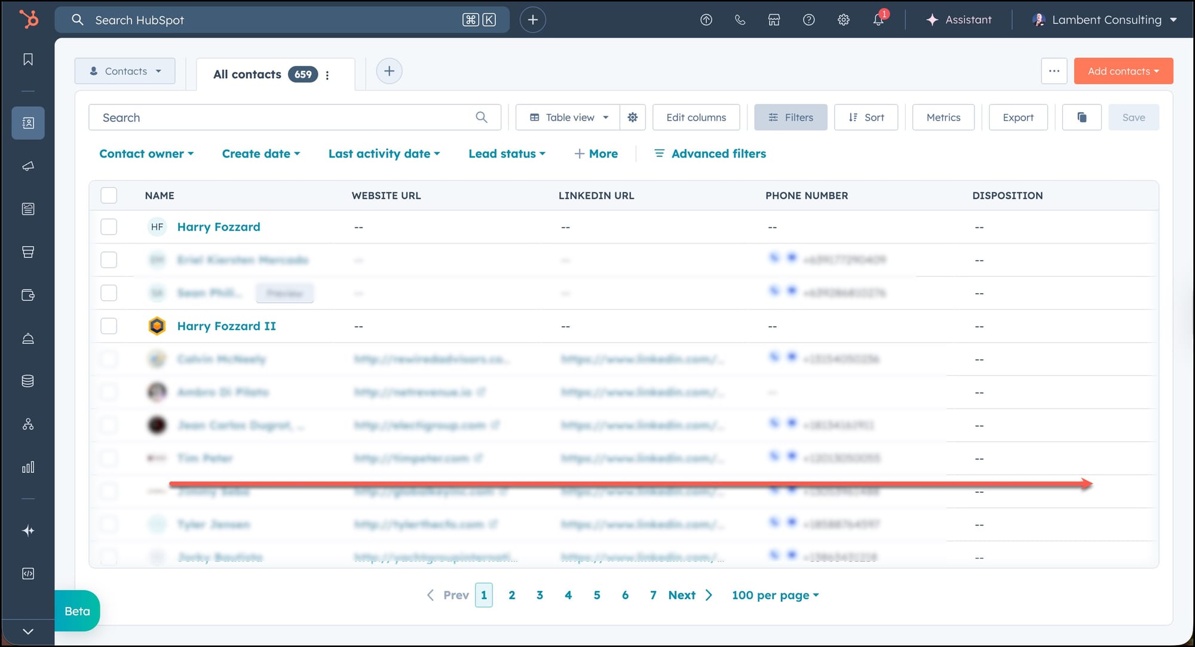Click the clone view copy icon

coord(1081,118)
